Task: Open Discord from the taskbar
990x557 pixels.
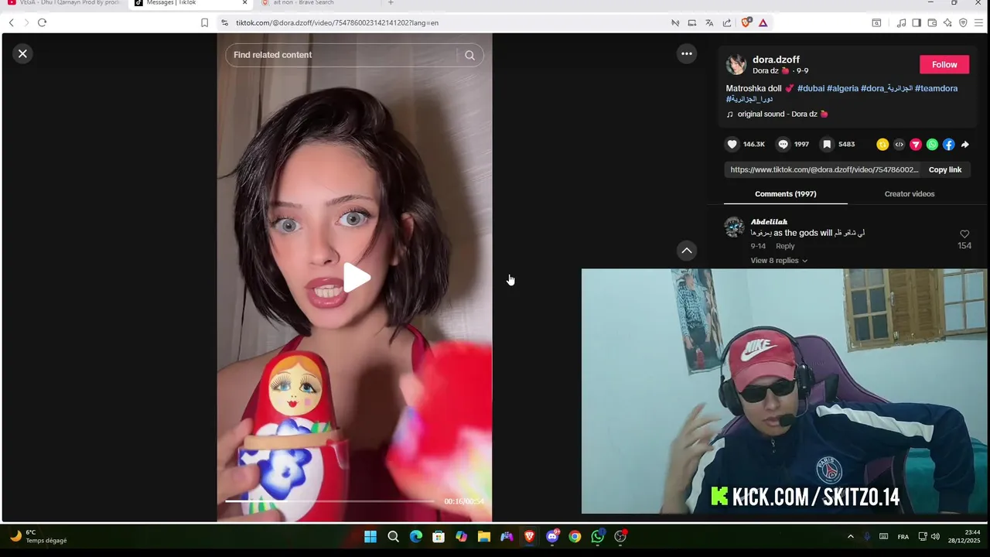Action: click(552, 536)
